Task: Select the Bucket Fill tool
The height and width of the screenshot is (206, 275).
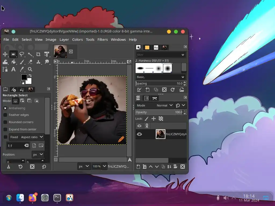Action: click(x=13, y=62)
